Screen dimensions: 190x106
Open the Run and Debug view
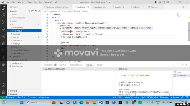4,29
